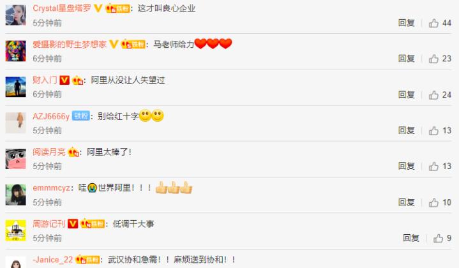This screenshot has width=459, height=268.
Task: Click 回复 on 周游记刊's comment
Action: point(411,238)
